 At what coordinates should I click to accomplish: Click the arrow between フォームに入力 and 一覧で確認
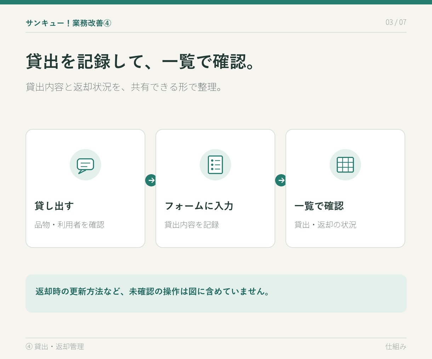click(x=280, y=180)
